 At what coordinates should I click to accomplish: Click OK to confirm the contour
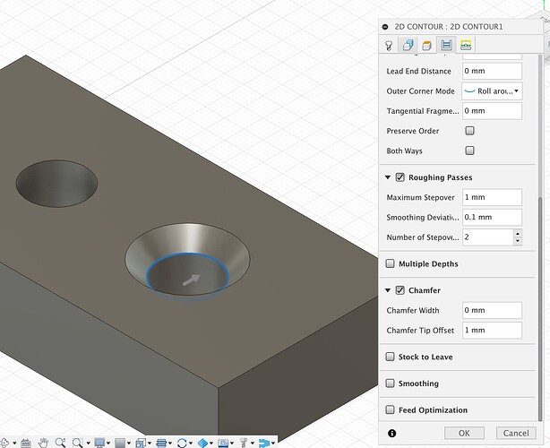click(x=463, y=433)
